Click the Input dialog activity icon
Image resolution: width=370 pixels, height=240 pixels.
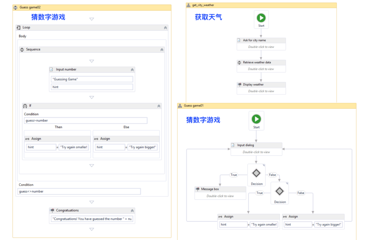233,145
